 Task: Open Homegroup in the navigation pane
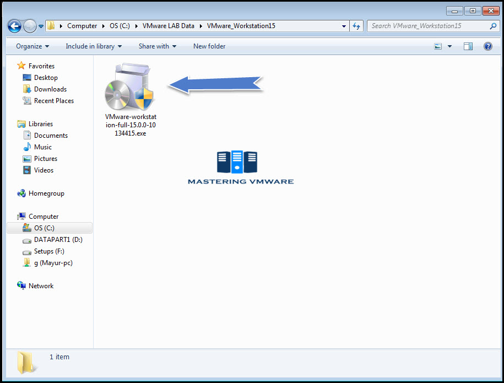coord(46,193)
